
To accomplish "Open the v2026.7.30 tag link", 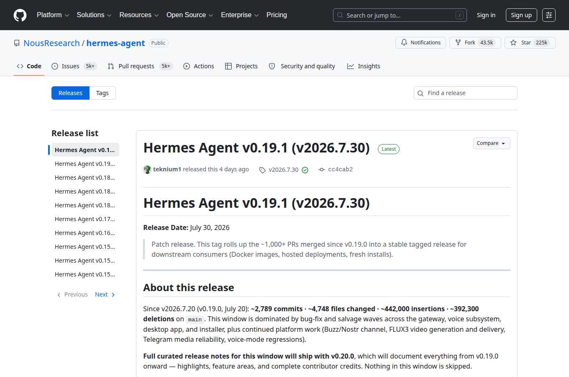I will click(x=284, y=170).
